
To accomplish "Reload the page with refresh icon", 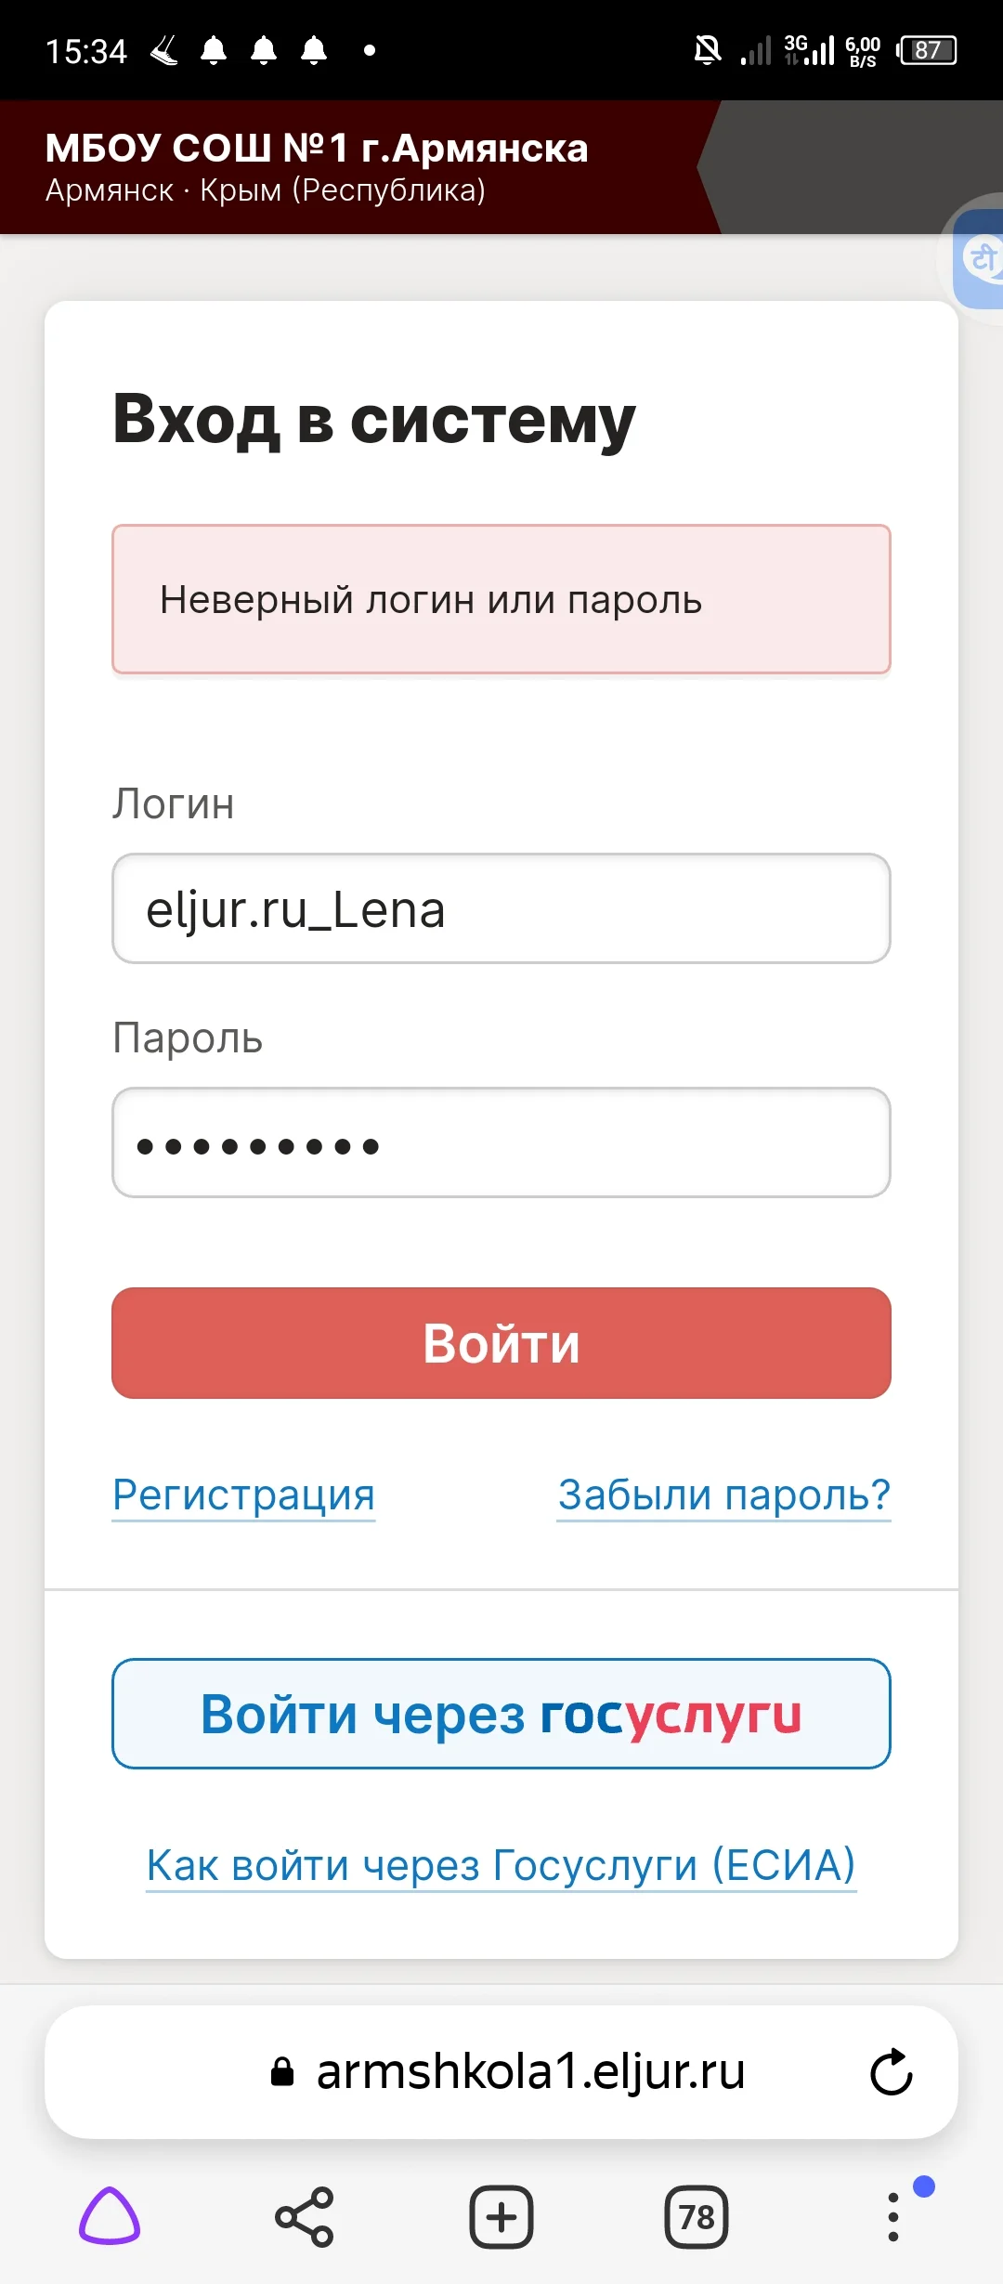I will click(892, 2072).
